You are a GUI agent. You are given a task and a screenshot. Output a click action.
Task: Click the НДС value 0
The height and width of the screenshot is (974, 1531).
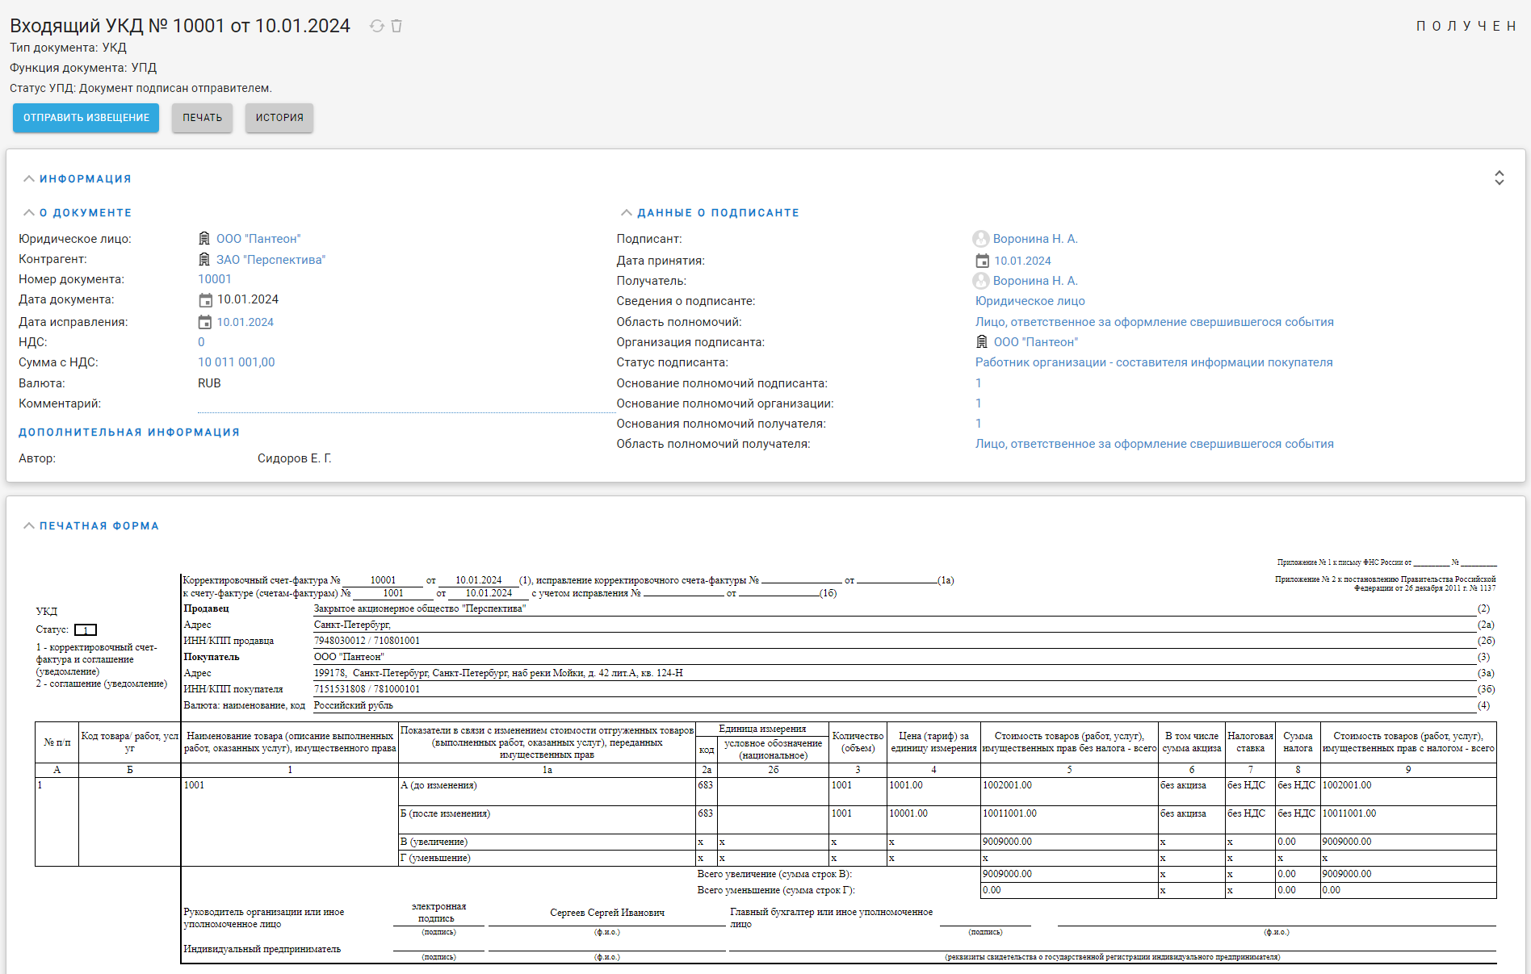(x=201, y=342)
